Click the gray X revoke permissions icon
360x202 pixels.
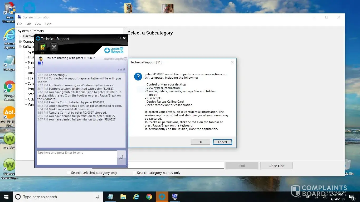[54, 47]
